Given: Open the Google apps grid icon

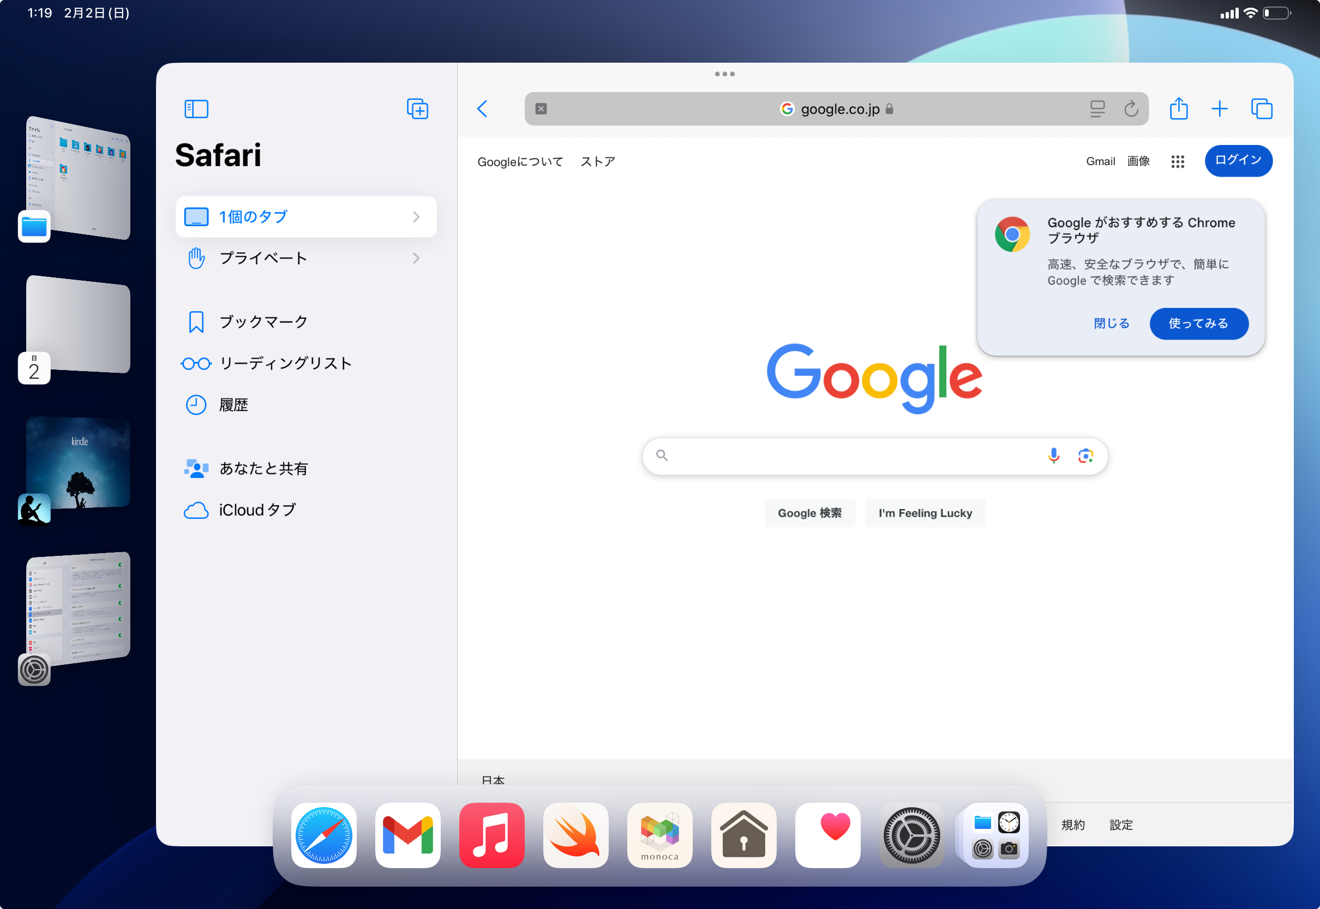Looking at the screenshot, I should pyautogui.click(x=1178, y=162).
